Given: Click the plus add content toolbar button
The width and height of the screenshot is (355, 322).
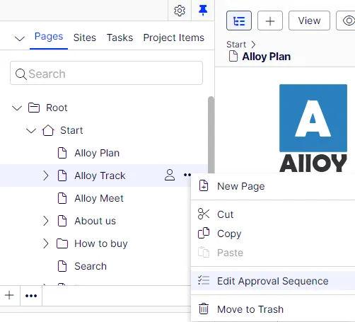Looking at the screenshot, I should point(270,21).
